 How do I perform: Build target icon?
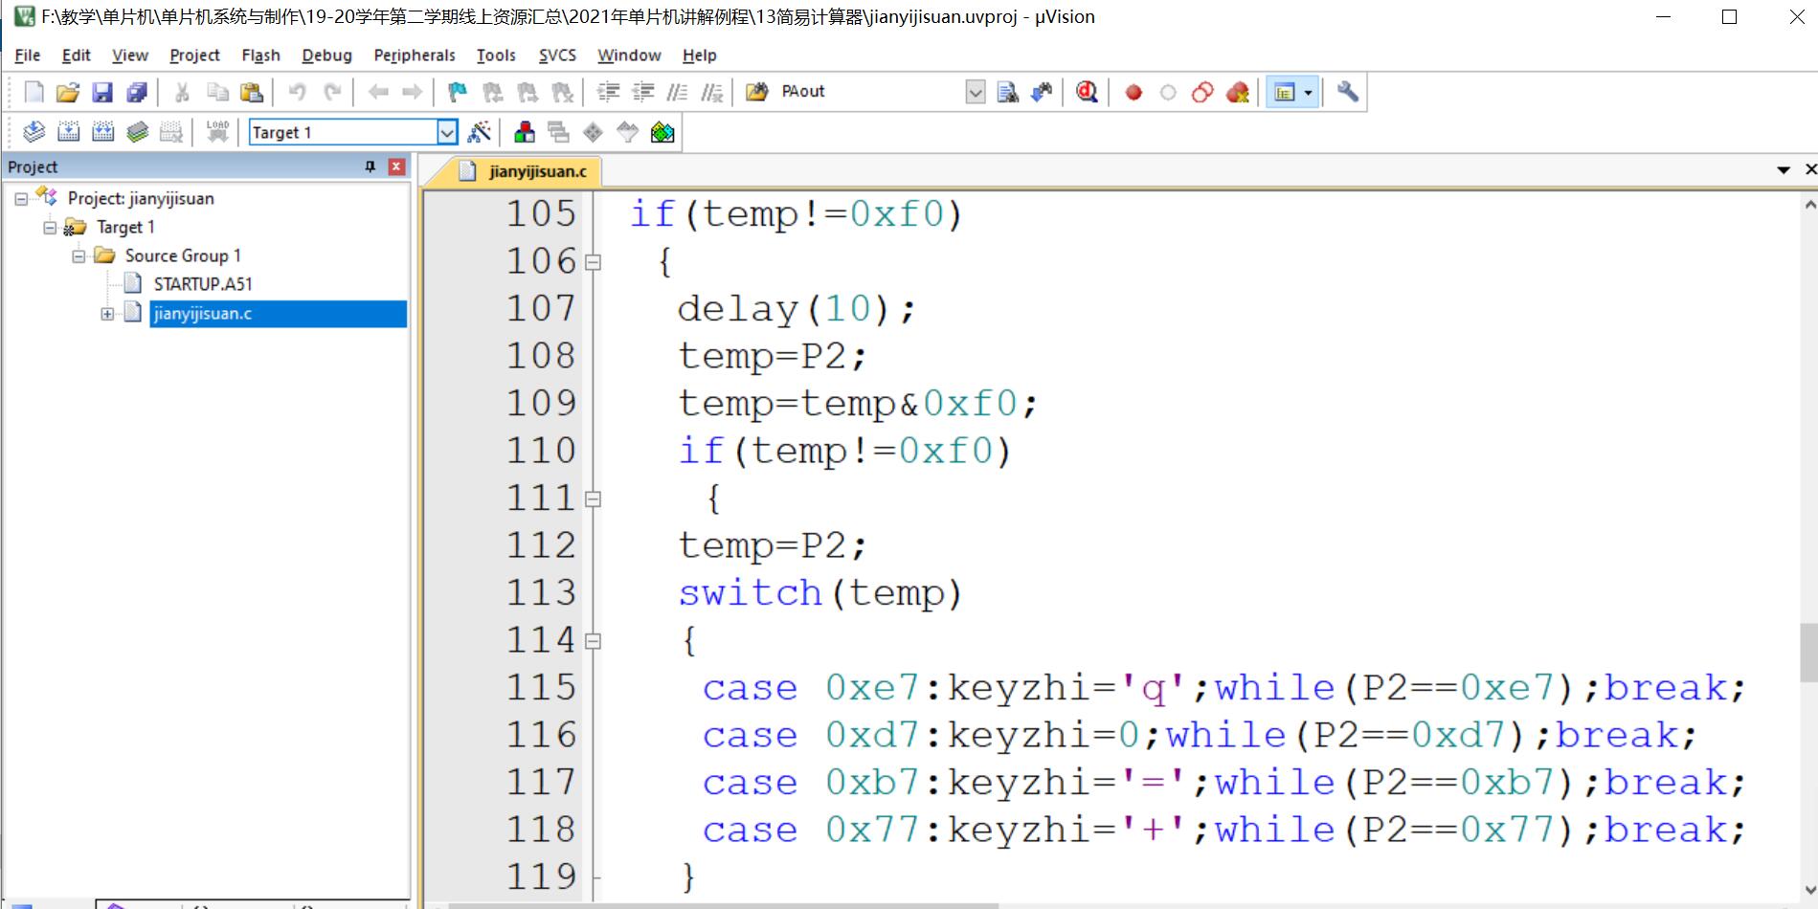coord(69,132)
